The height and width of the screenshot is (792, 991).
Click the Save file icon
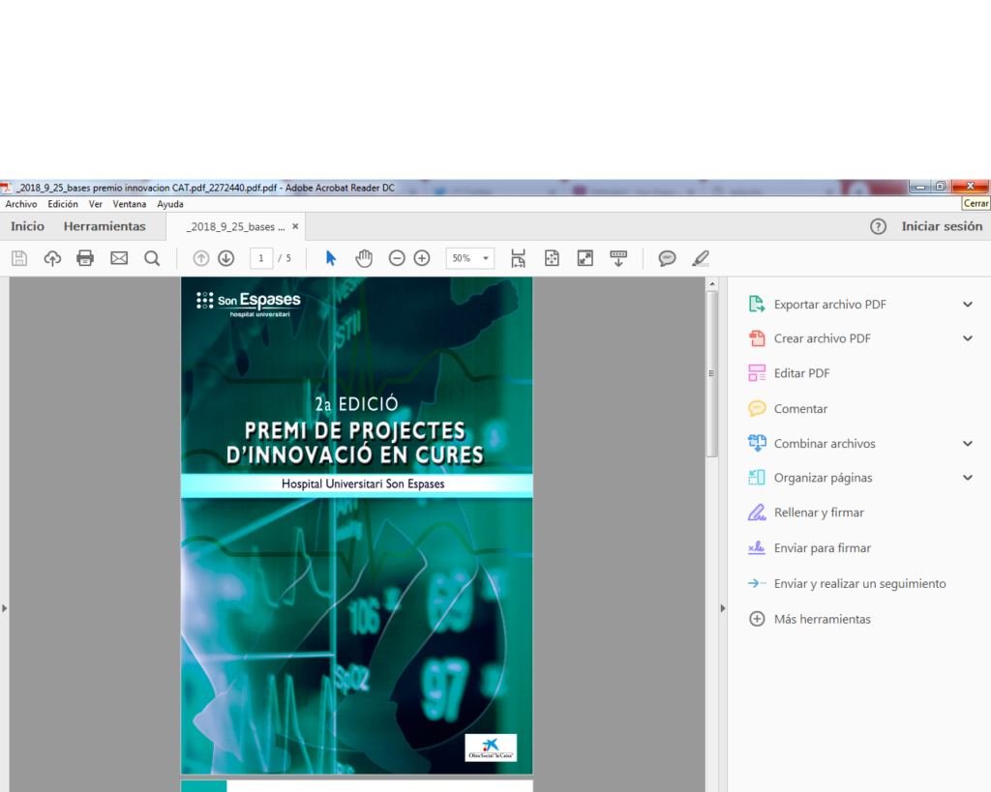(18, 258)
